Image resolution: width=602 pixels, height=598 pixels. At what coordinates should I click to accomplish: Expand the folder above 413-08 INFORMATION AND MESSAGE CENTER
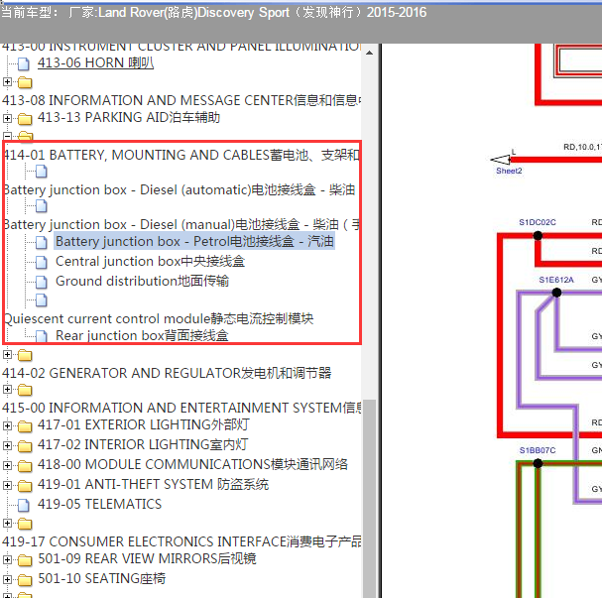pyautogui.click(x=7, y=81)
